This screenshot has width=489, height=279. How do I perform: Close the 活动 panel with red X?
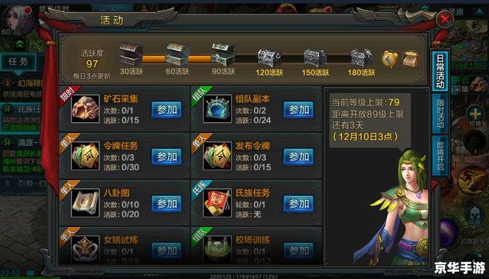coord(445,20)
